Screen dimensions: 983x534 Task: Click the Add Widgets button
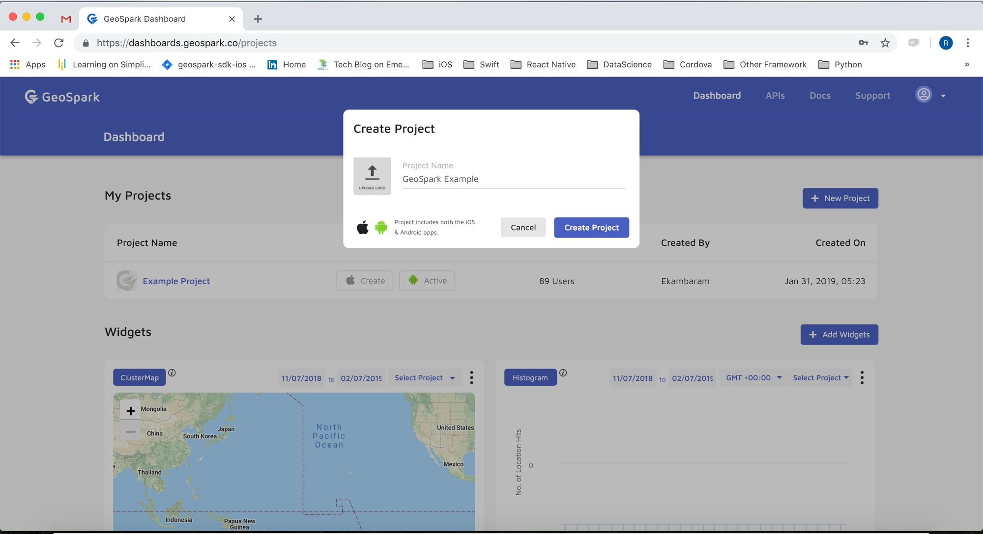click(x=839, y=334)
